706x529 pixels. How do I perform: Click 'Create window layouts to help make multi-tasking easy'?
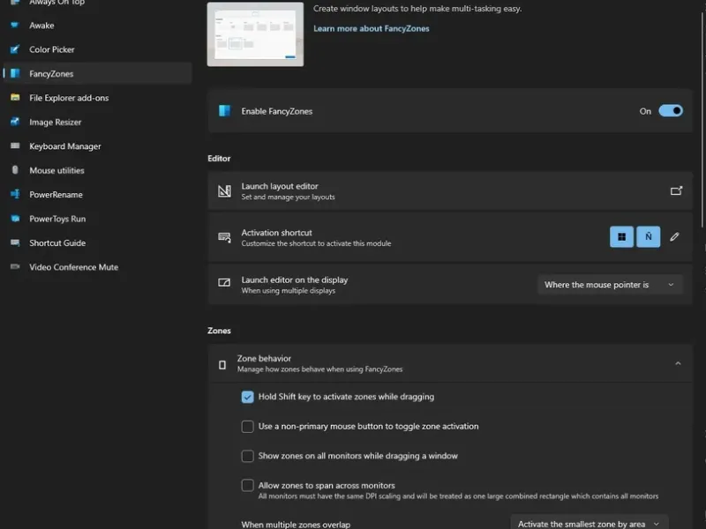(417, 9)
